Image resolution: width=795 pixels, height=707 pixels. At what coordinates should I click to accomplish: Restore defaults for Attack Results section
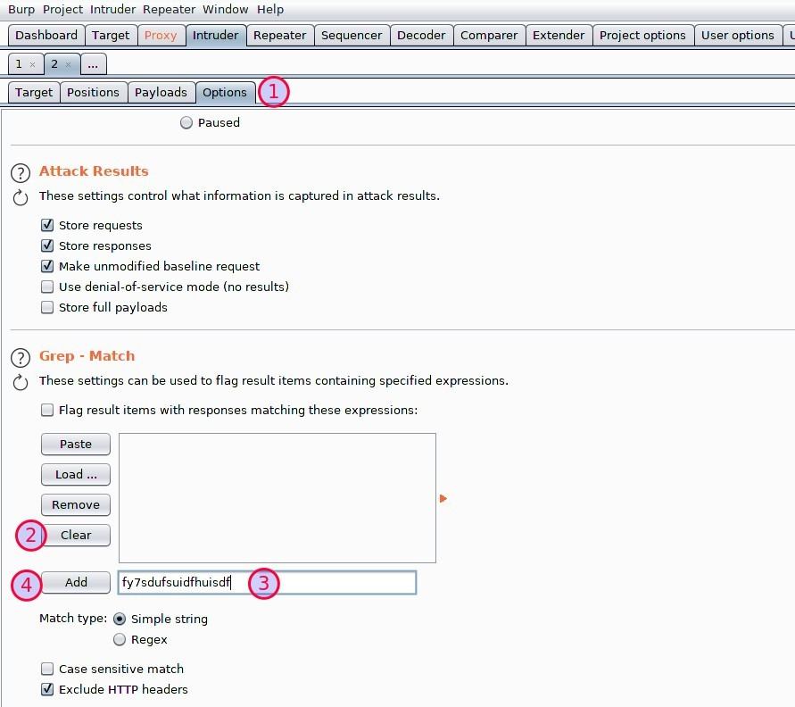click(21, 197)
